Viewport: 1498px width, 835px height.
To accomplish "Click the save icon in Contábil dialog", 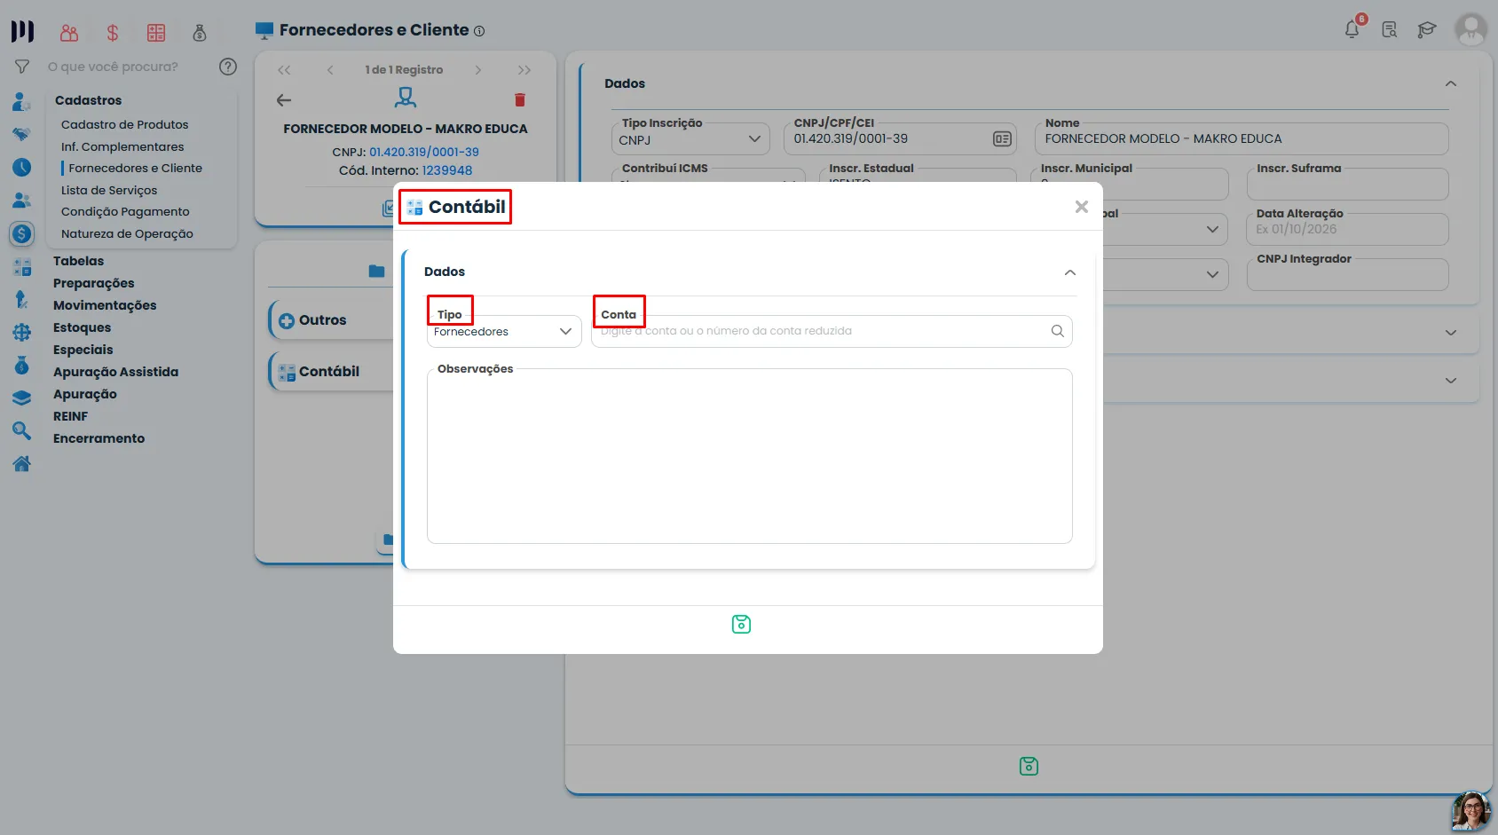I will pyautogui.click(x=741, y=625).
